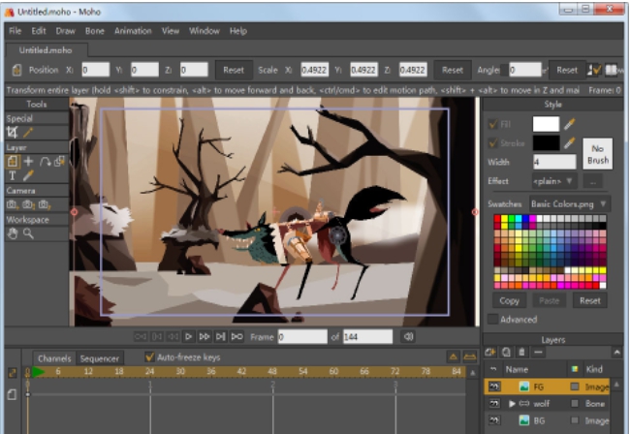
Task: Select the Magnifier zoom workspace tool
Action: click(x=29, y=233)
